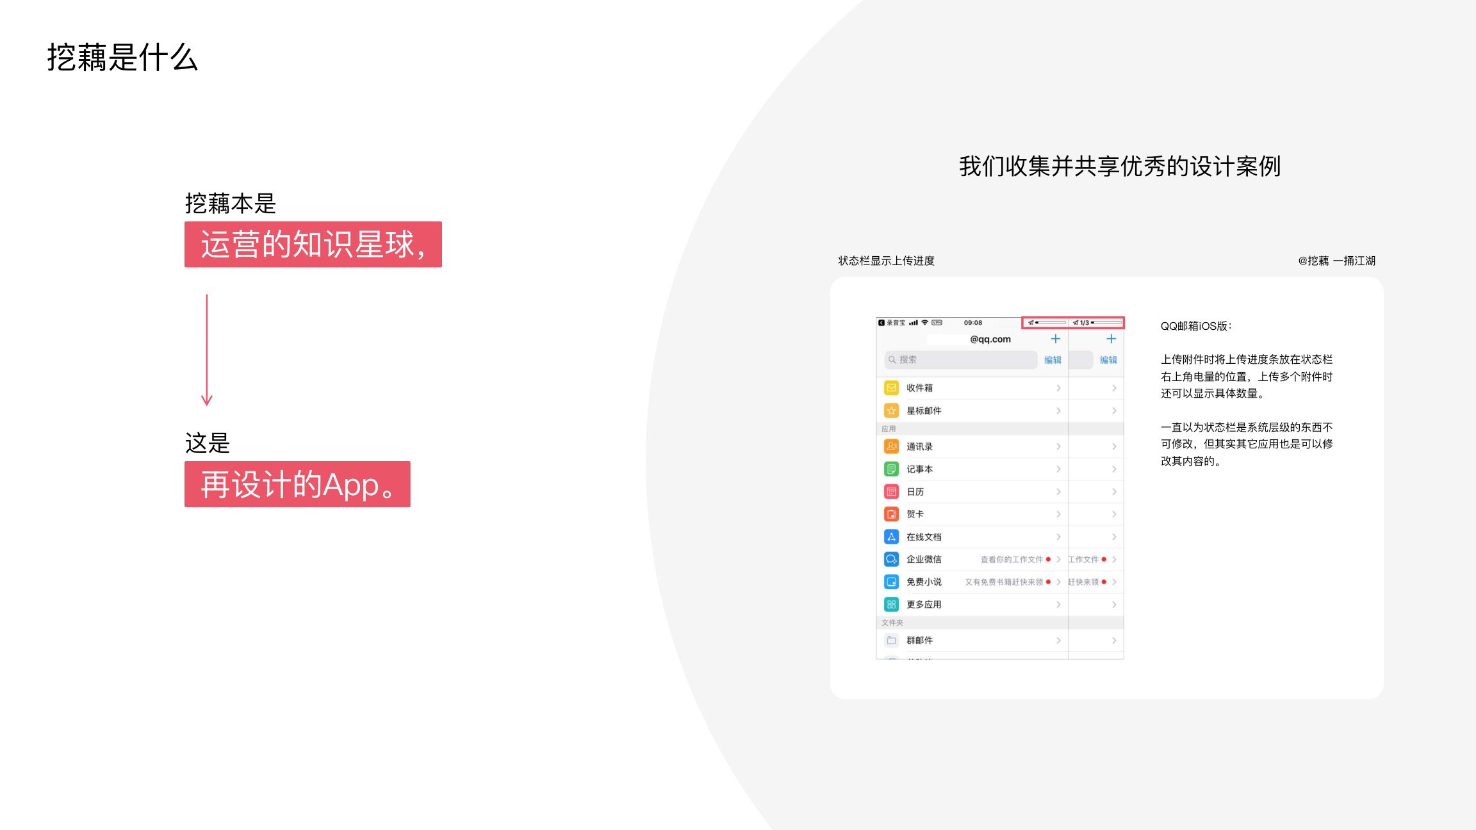Open the 免费小说 row label
The image size is (1476, 830).
tap(924, 582)
